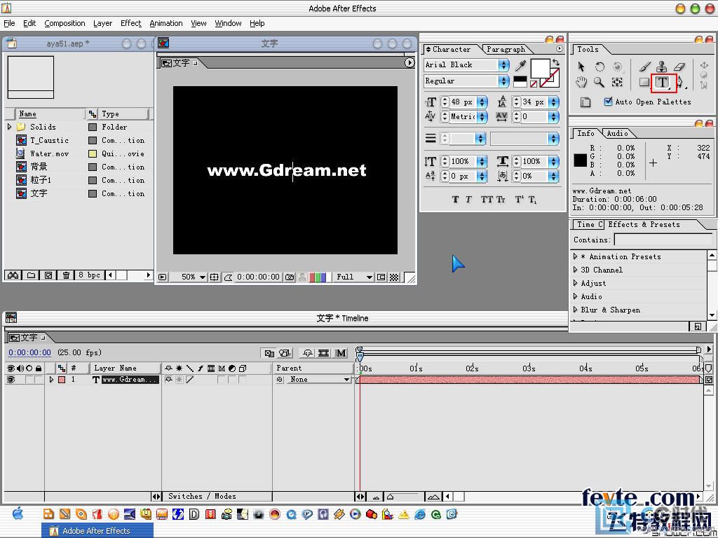The height and width of the screenshot is (538, 718).
Task: Select the Rotation tool in Tools palette
Action: pos(600,67)
